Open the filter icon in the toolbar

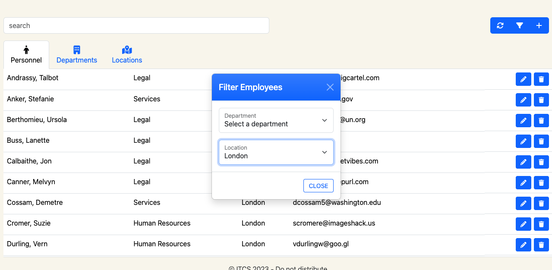[x=519, y=25]
